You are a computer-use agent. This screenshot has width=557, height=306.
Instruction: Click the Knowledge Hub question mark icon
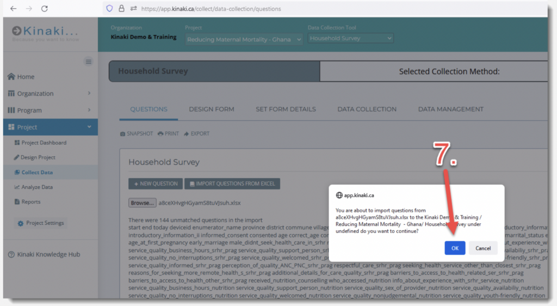click(11, 254)
